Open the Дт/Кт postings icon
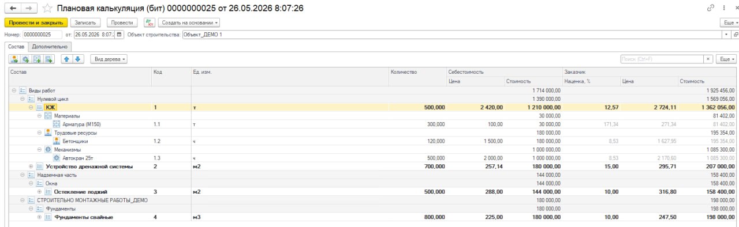Image resolution: width=739 pixels, height=227 pixels. pyautogui.click(x=149, y=22)
